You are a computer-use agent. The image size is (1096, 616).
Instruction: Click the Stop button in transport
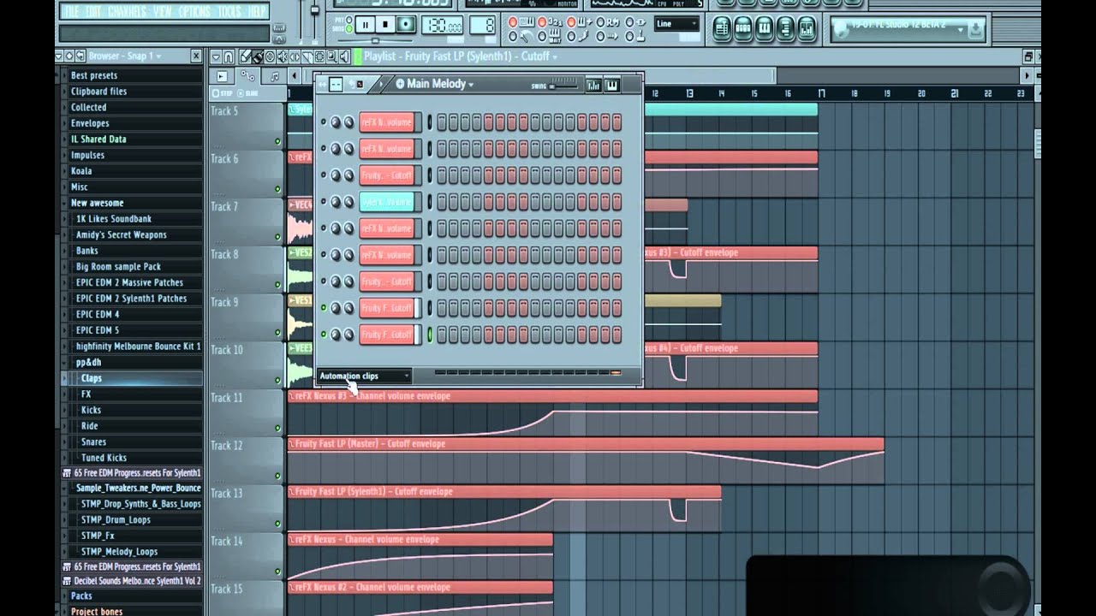[385, 25]
